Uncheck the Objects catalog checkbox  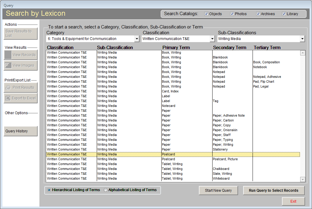[206, 14]
